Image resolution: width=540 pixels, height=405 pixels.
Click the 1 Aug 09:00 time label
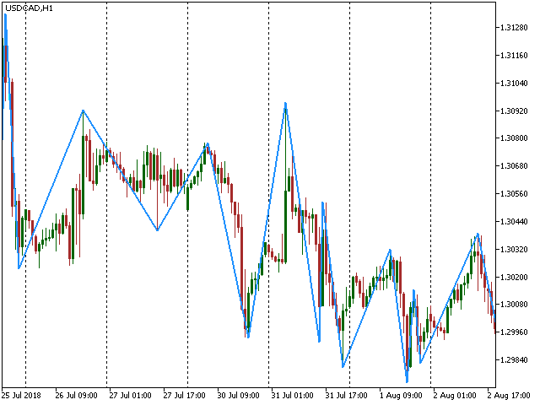tap(401, 396)
